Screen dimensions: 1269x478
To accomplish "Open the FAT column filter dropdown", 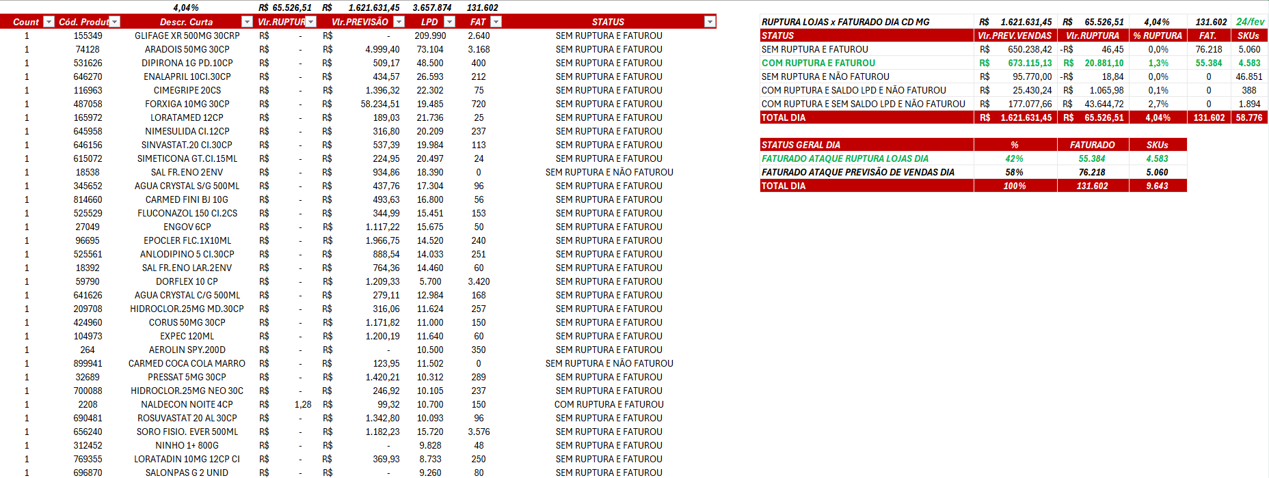I will coord(496,22).
